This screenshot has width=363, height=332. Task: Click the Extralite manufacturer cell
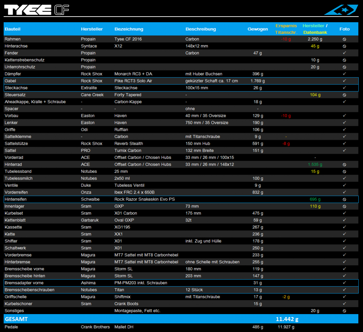pyautogui.click(x=89, y=88)
